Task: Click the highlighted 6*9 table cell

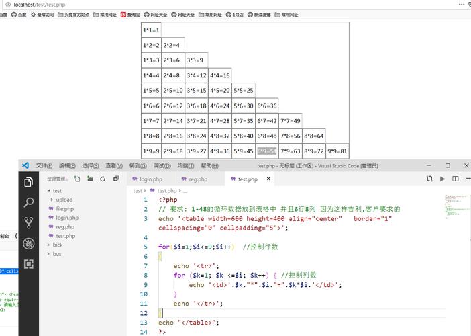Action: click(x=267, y=151)
